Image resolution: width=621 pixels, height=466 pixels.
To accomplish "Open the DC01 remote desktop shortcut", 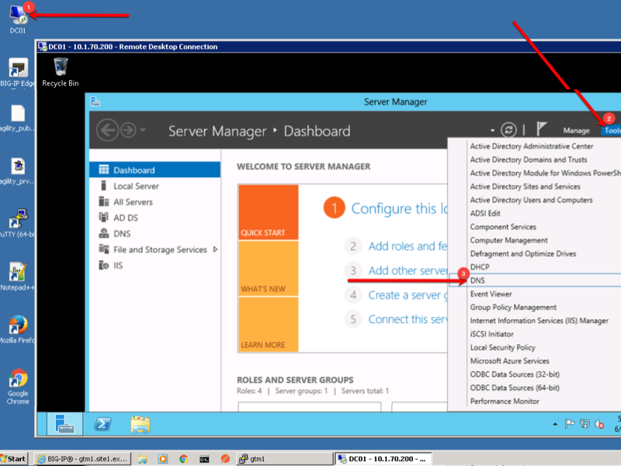I will click(x=18, y=19).
